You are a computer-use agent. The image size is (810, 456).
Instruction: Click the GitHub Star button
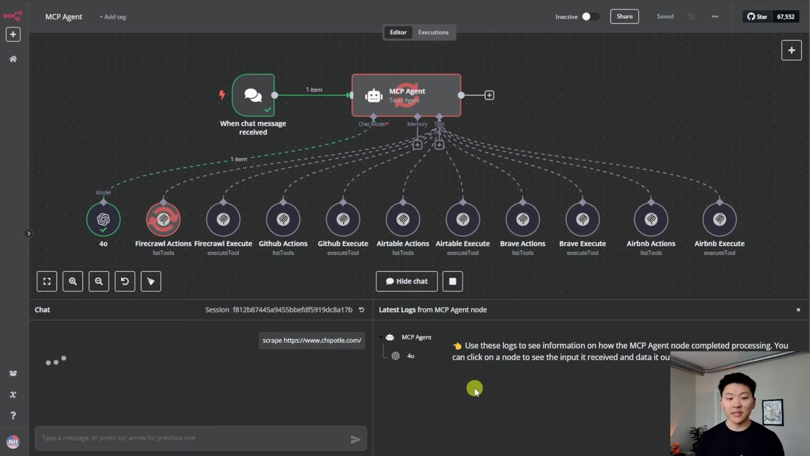pyautogui.click(x=757, y=17)
